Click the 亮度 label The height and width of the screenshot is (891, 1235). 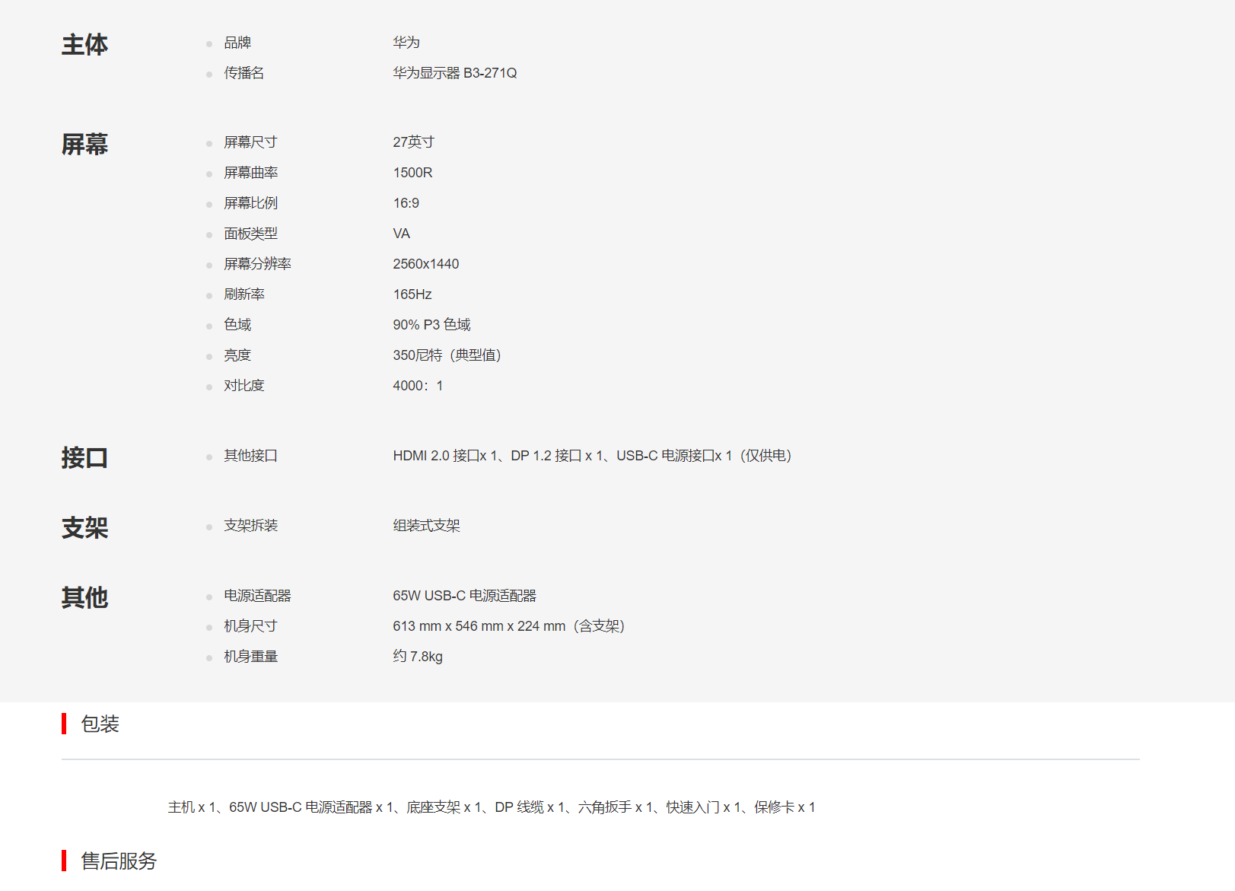pyautogui.click(x=237, y=355)
